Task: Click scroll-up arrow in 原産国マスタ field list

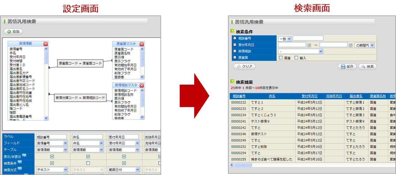Action: pyautogui.click(x=142, y=49)
